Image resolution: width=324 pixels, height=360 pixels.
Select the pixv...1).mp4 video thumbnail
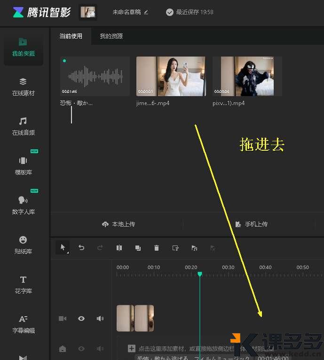click(x=247, y=76)
